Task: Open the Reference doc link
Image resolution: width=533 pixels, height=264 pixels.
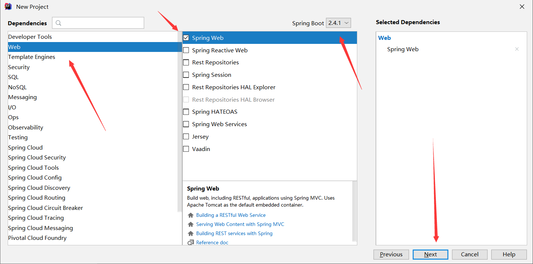Action: point(212,242)
